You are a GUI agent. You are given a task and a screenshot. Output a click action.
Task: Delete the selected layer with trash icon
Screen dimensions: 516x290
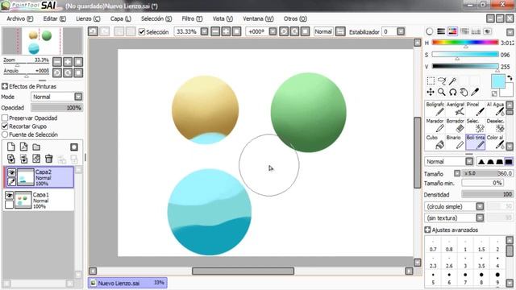tap(48, 159)
